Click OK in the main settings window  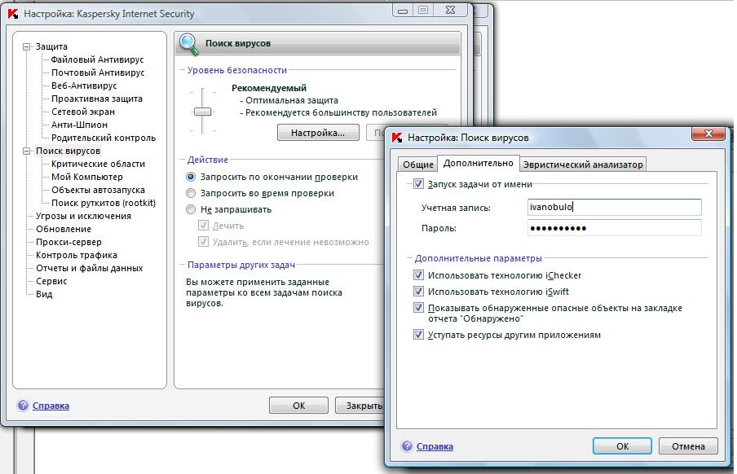(x=299, y=406)
